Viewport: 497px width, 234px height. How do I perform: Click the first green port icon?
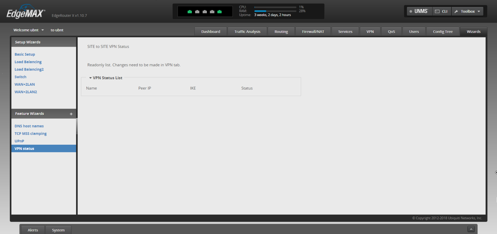pos(190,11)
